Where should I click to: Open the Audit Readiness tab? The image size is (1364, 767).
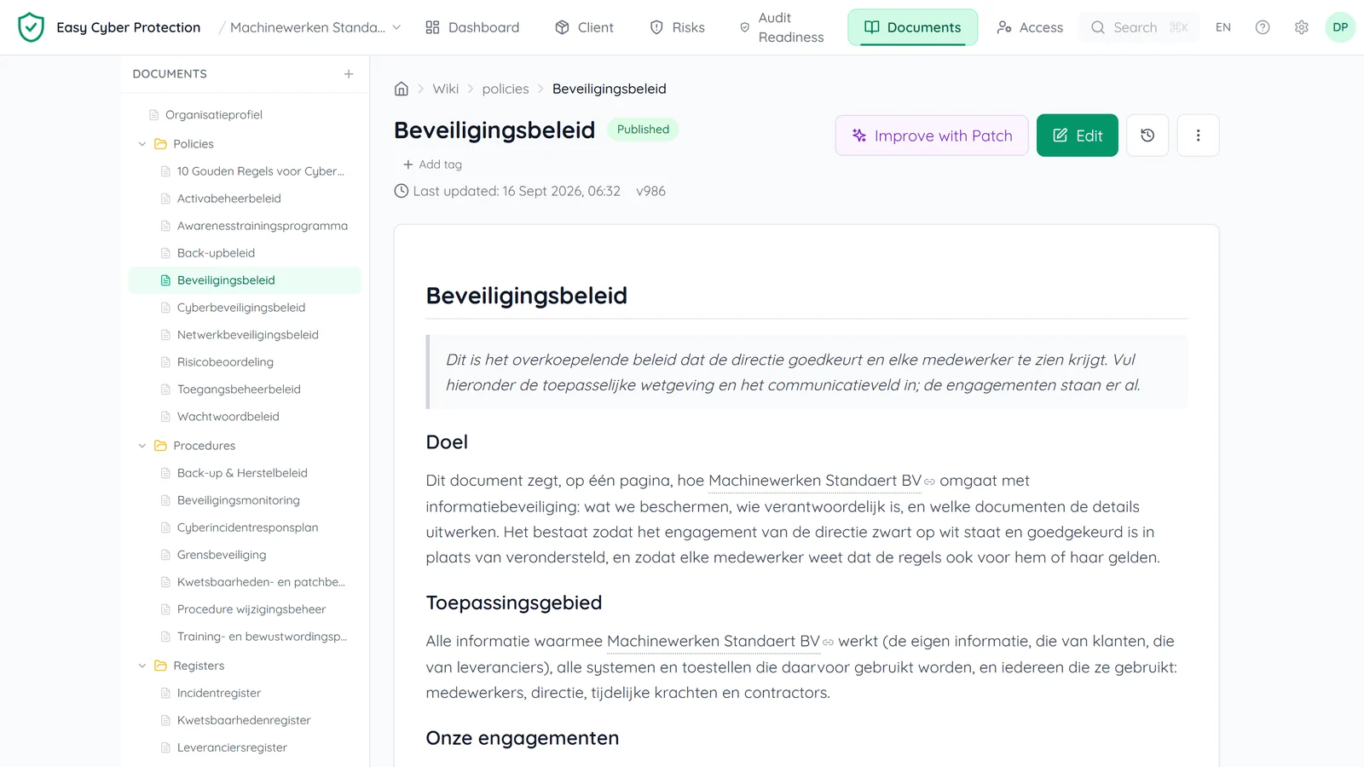click(x=781, y=27)
